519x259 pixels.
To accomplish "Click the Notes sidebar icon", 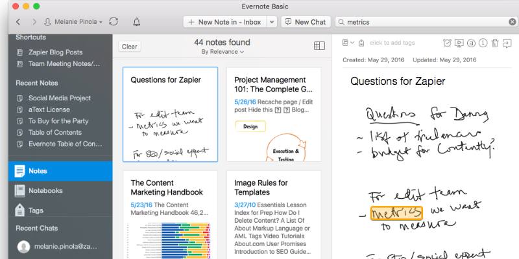I will (x=20, y=171).
